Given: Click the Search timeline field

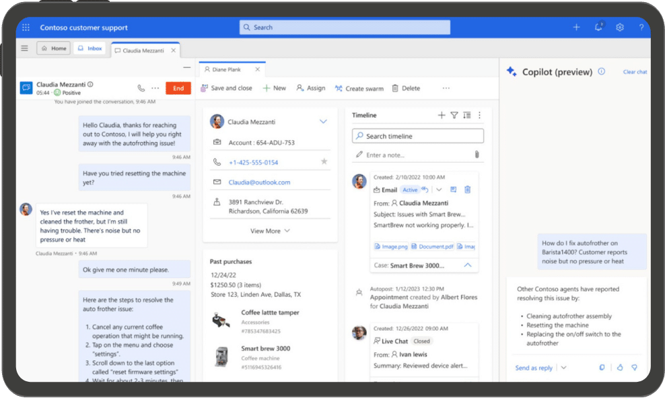Looking at the screenshot, I should [418, 136].
